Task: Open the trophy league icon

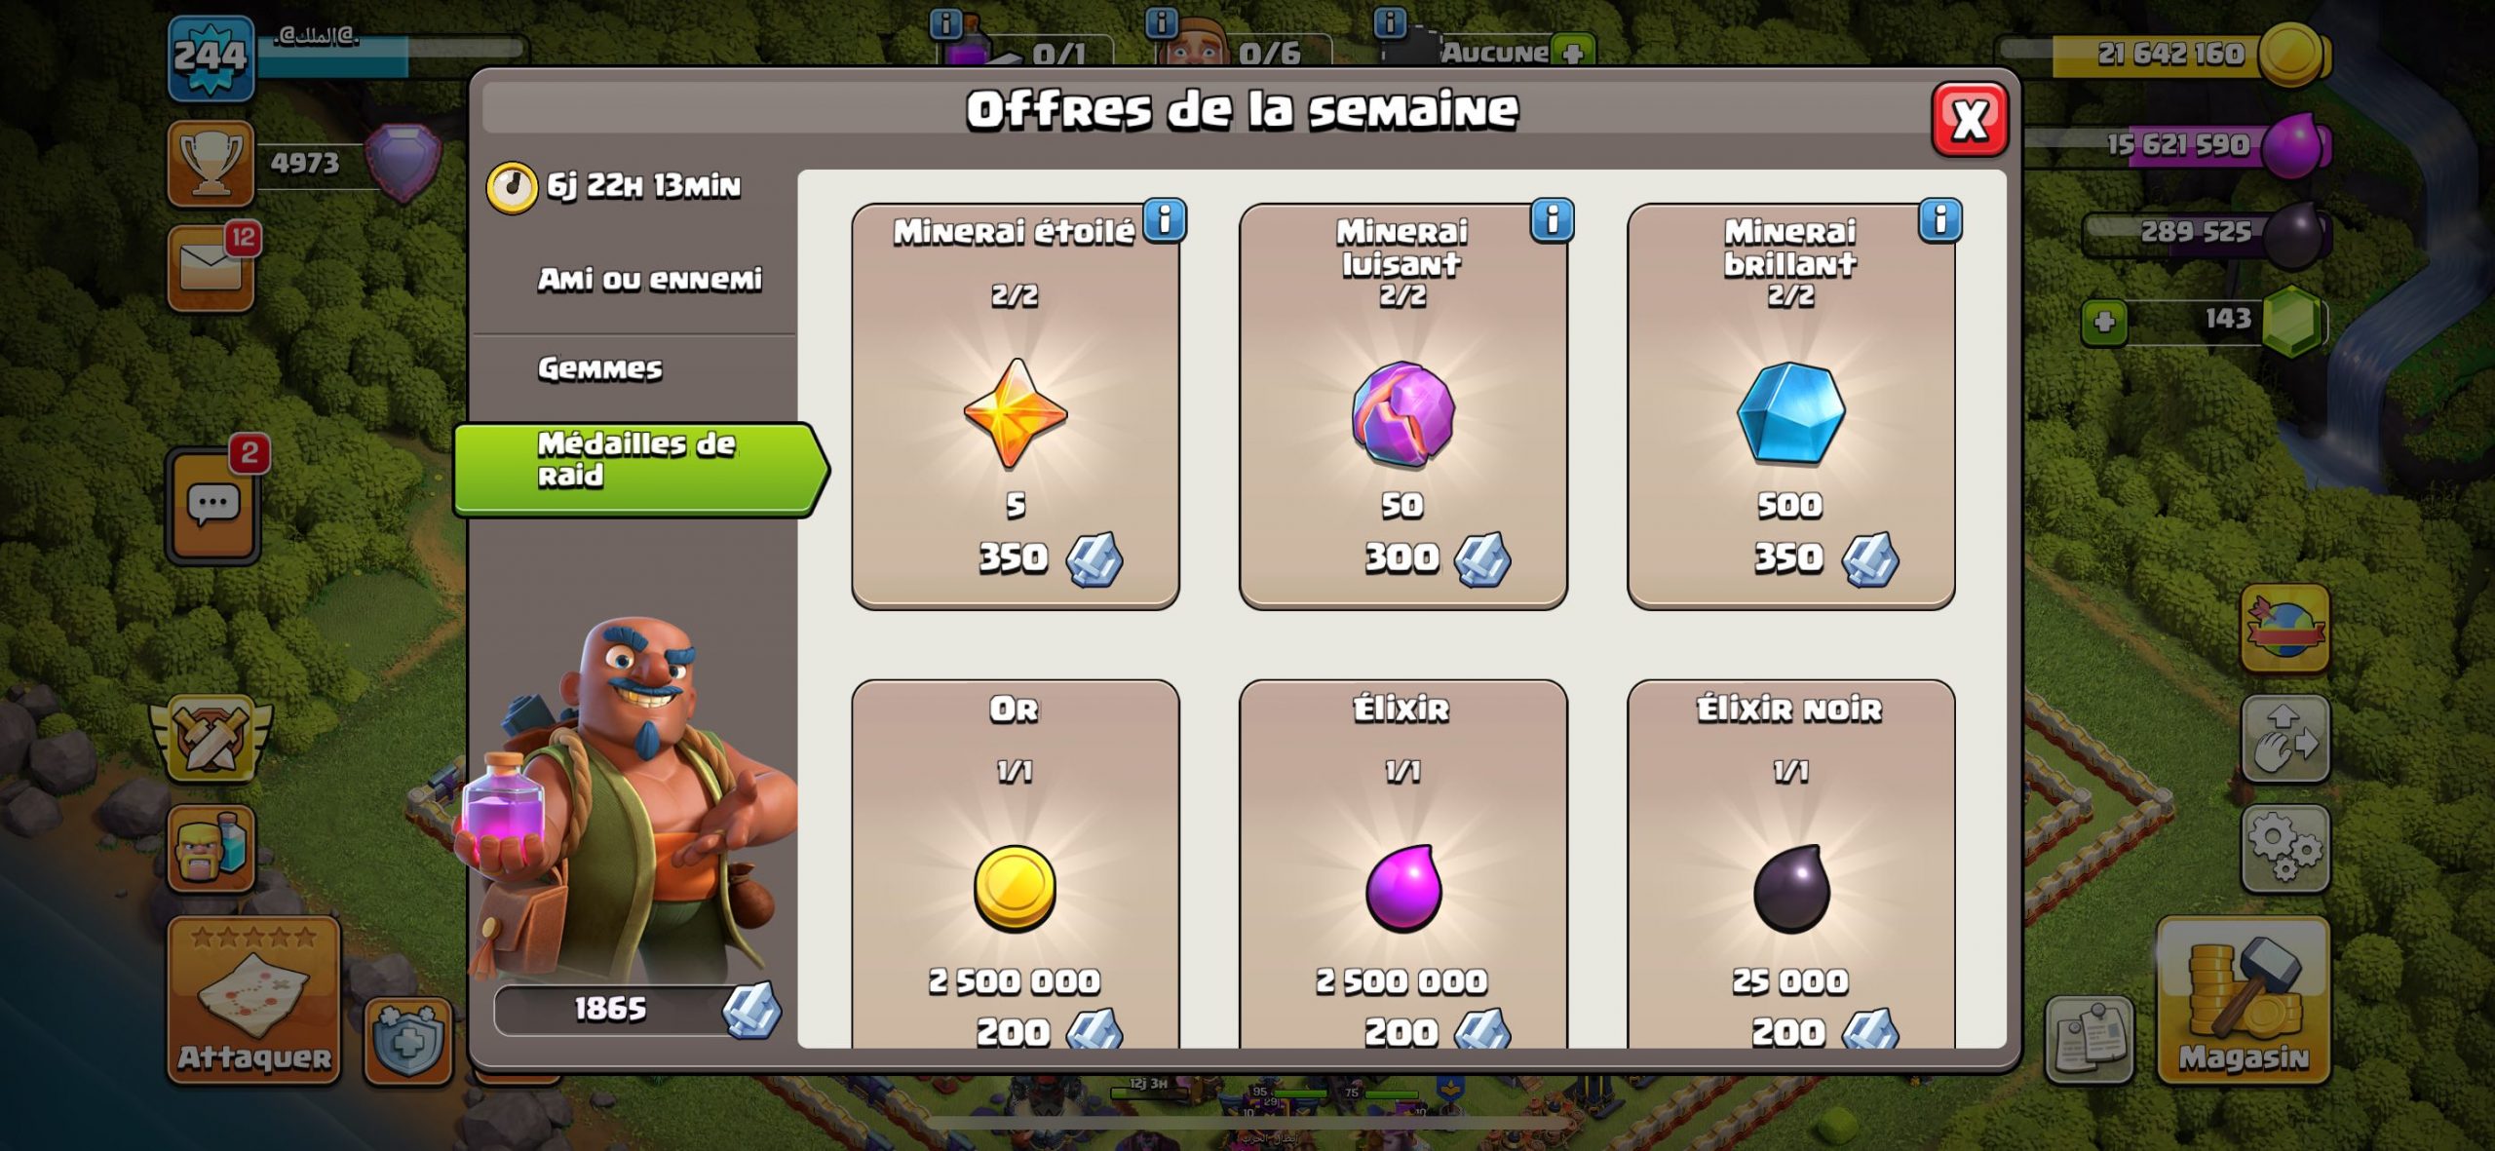Action: [x=211, y=164]
